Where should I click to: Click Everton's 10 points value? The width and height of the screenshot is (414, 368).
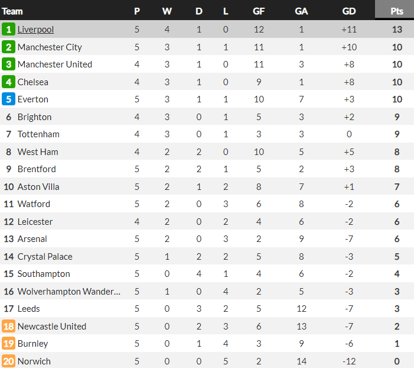(x=397, y=99)
